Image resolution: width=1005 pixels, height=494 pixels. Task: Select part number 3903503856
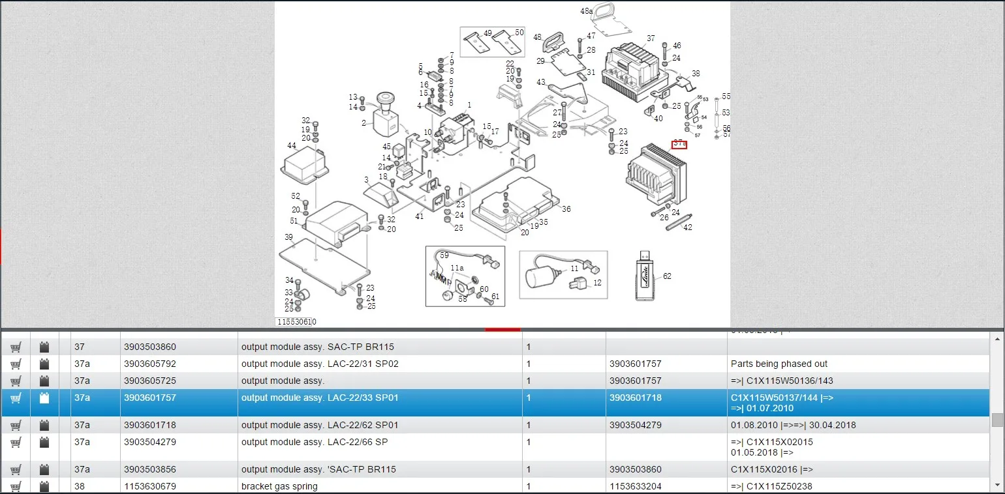point(150,470)
